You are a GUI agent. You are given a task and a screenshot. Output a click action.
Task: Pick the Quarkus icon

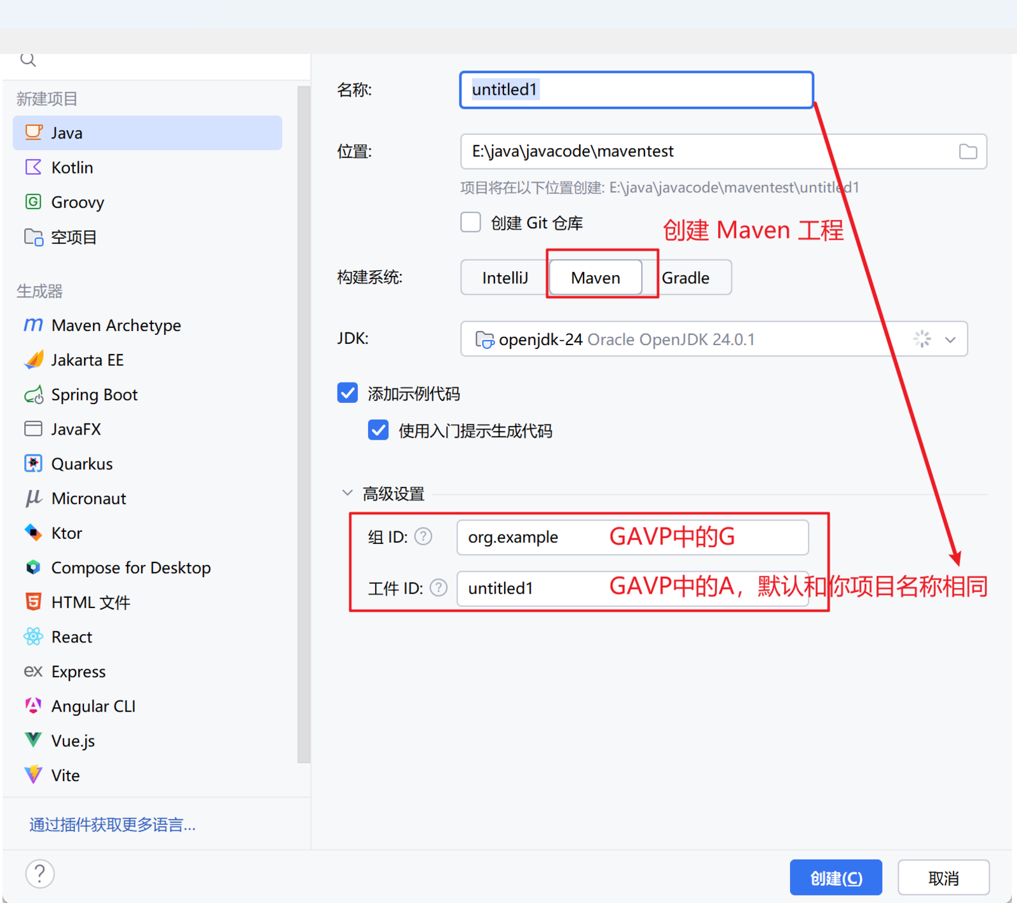click(34, 464)
